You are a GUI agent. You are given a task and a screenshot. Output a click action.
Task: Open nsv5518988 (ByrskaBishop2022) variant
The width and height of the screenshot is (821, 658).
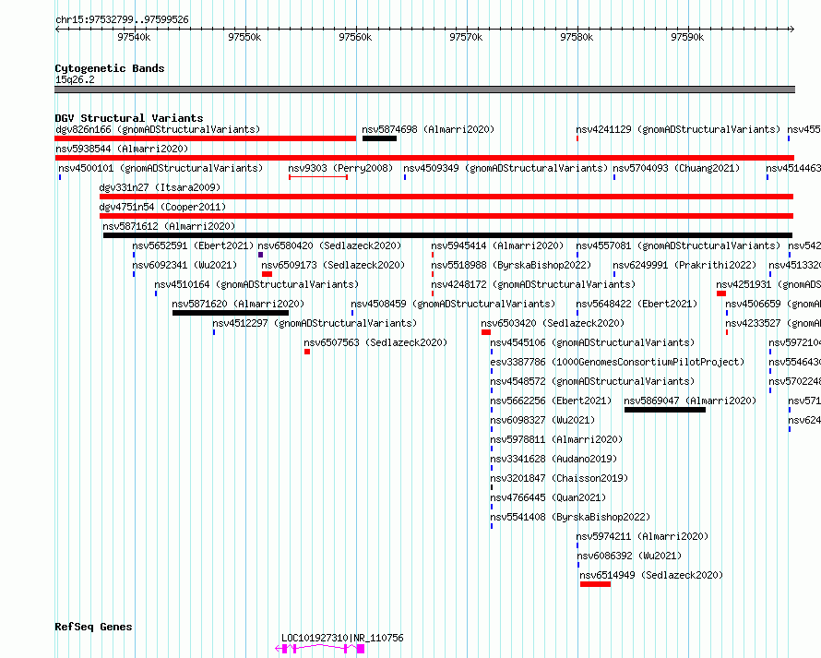(x=511, y=265)
